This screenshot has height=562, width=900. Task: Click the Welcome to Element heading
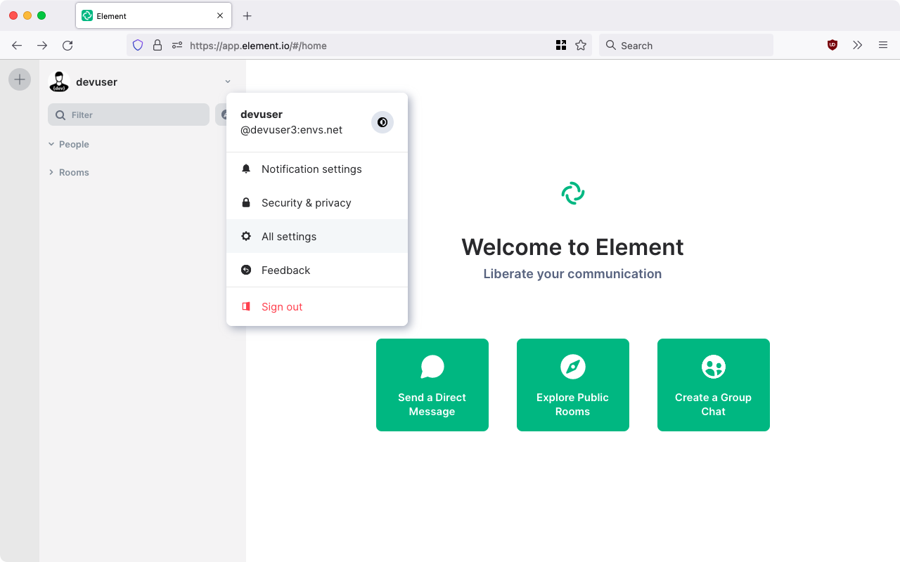[x=572, y=247]
